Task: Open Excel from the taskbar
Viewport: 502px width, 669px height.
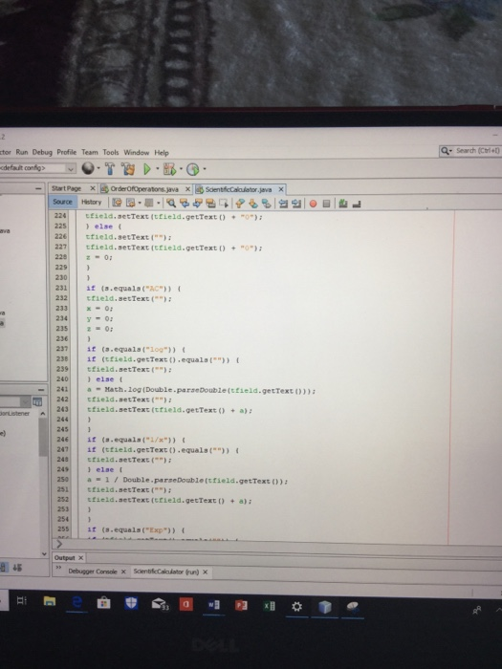Action: (x=269, y=606)
